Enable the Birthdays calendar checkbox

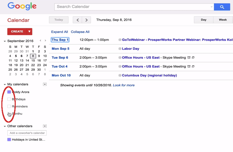coord(9,99)
